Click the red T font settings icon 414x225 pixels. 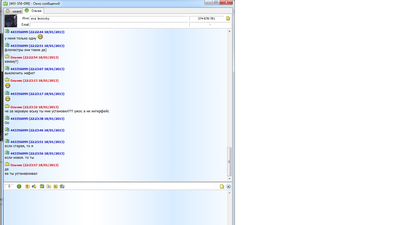tap(27, 186)
